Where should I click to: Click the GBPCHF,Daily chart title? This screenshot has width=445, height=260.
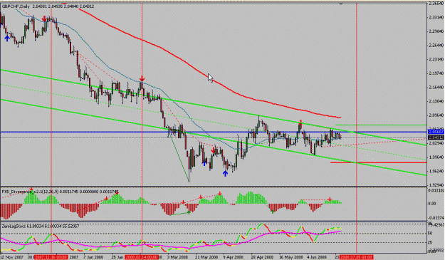coord(16,6)
